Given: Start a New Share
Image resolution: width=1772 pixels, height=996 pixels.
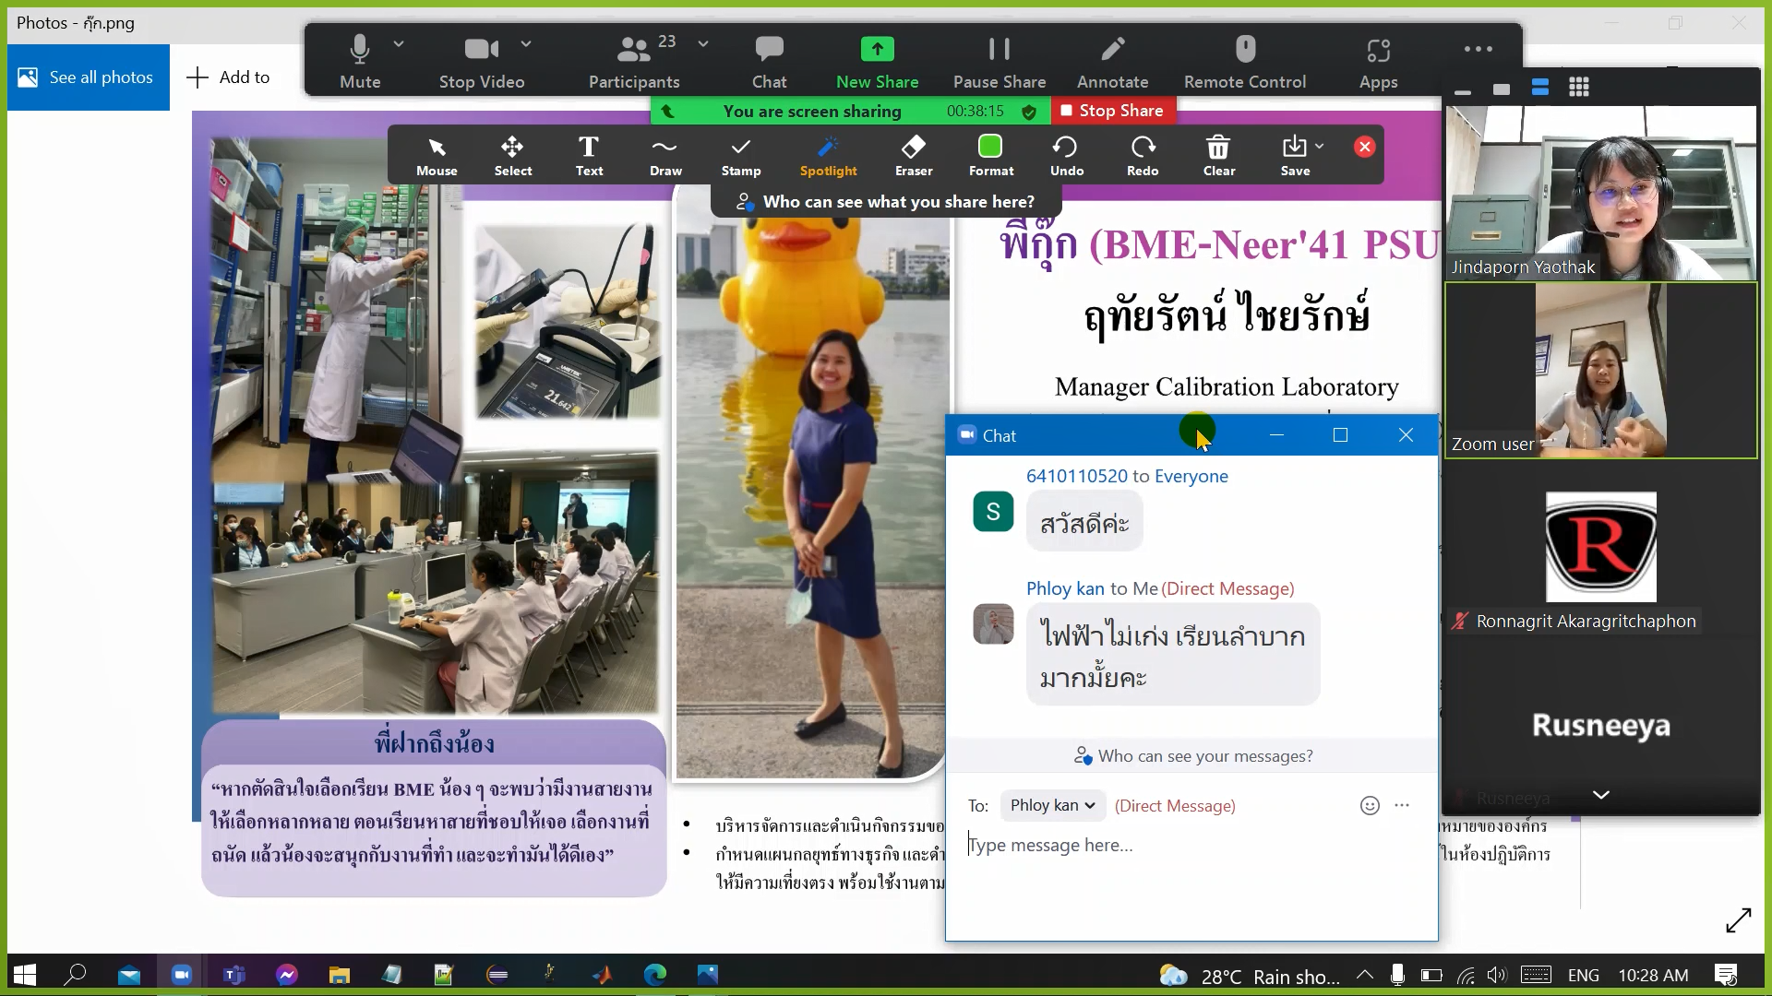Looking at the screenshot, I should point(877,62).
